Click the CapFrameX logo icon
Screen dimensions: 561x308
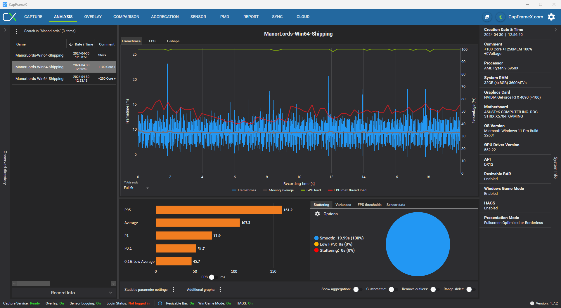[10, 17]
